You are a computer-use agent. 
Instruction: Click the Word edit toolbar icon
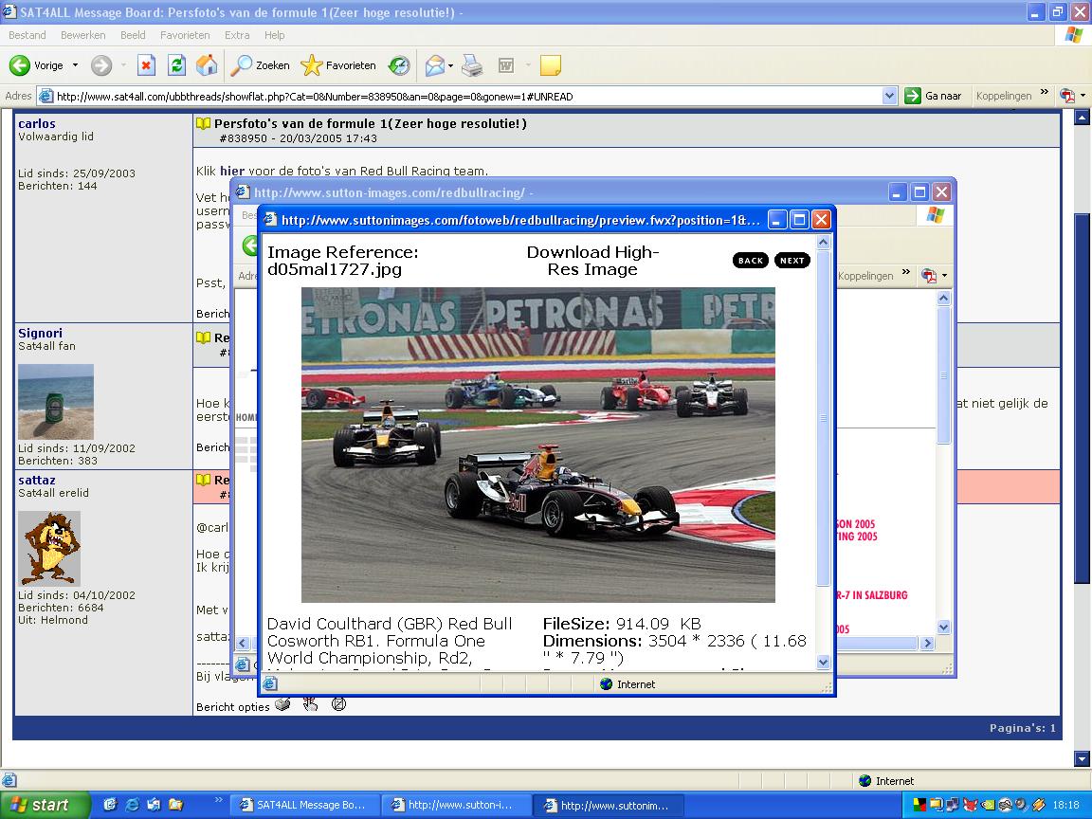pos(506,65)
